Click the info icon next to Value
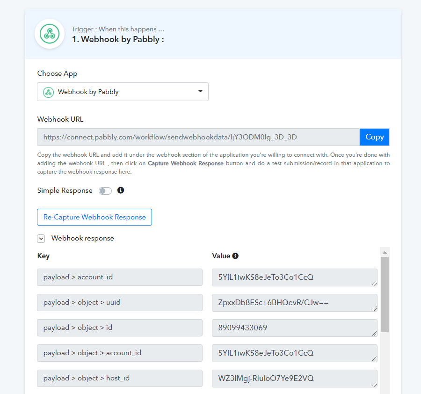This screenshot has width=421, height=394. pos(235,255)
